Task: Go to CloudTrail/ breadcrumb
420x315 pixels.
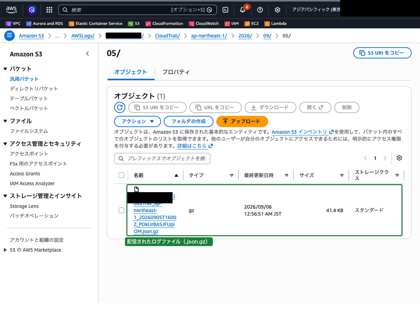Action: click(167, 36)
